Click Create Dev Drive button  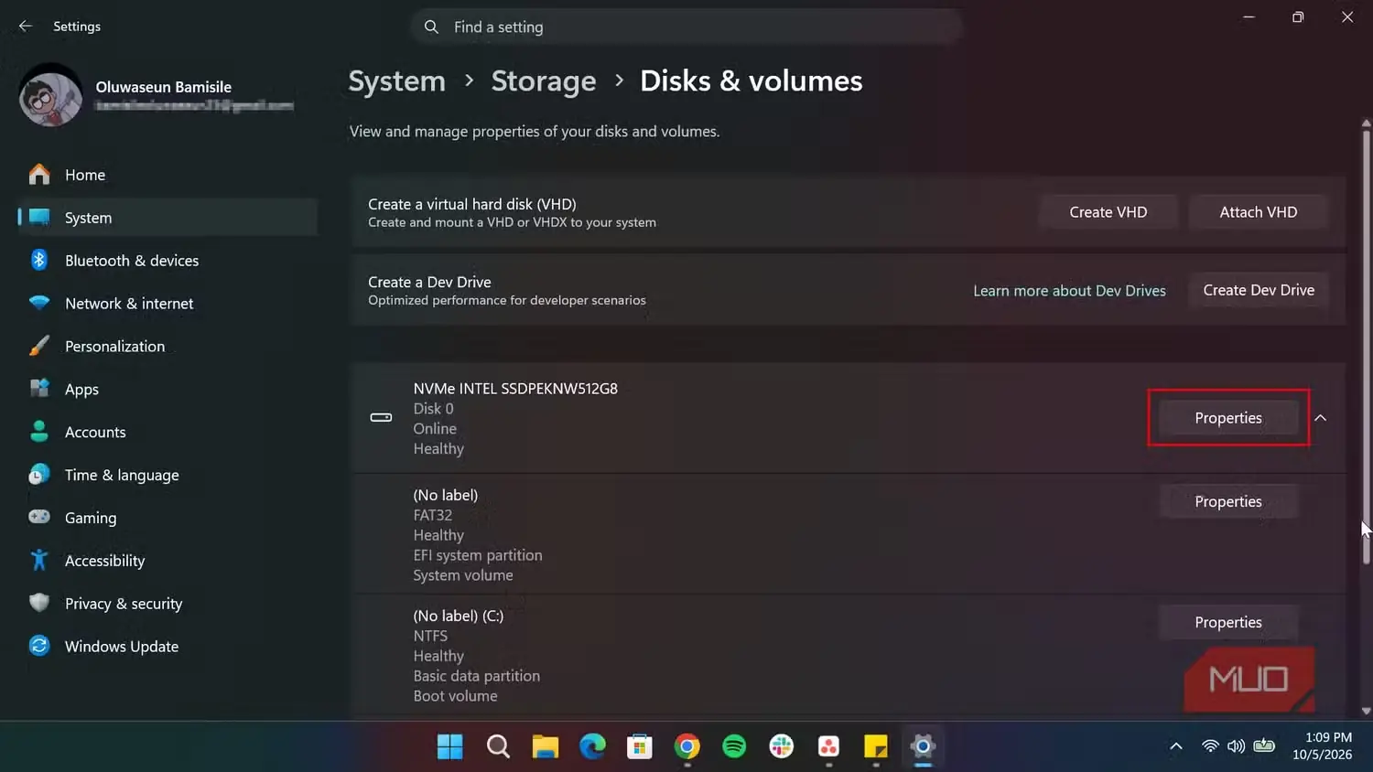pos(1259,290)
